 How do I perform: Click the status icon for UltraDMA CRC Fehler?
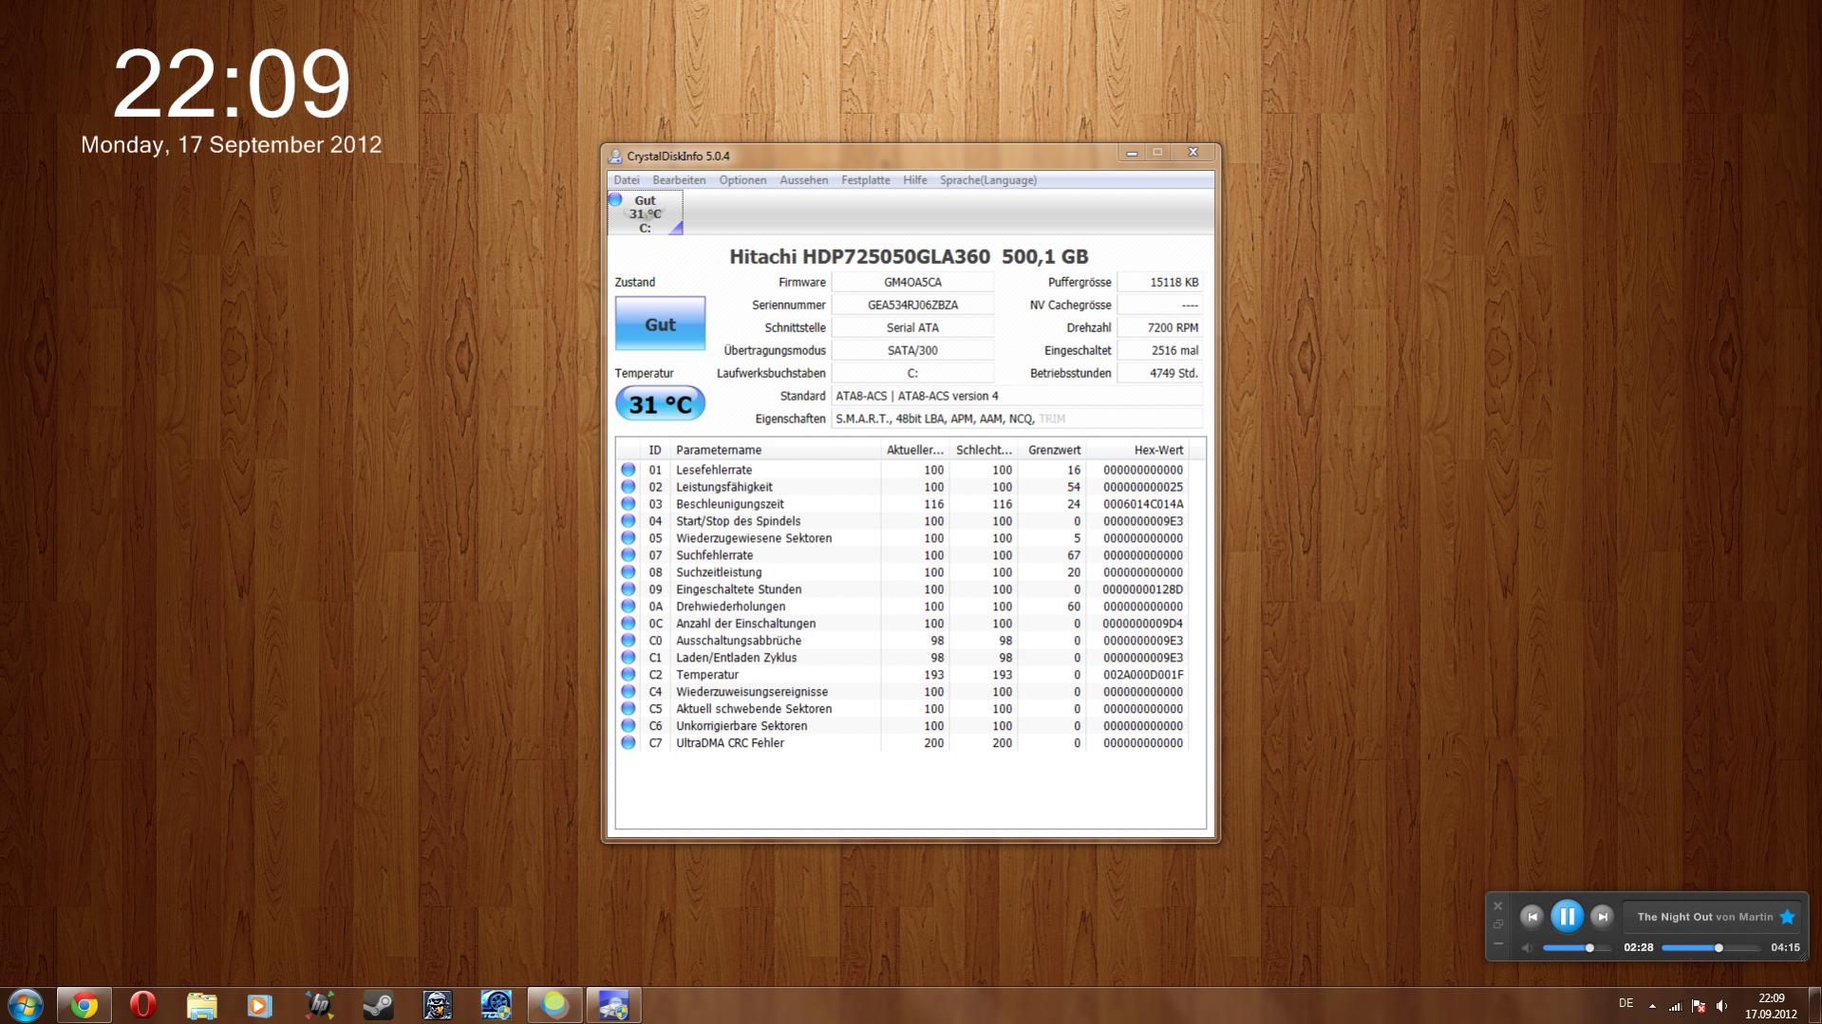coord(628,743)
